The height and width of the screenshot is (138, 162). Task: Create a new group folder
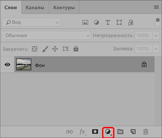coord(120,132)
